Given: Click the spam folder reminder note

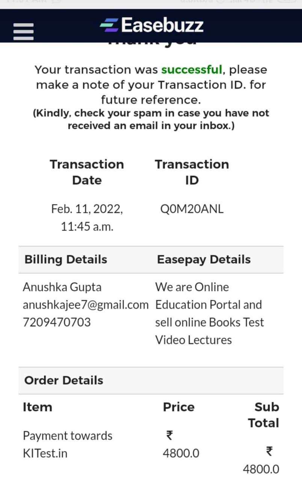Looking at the screenshot, I should click(151, 119).
